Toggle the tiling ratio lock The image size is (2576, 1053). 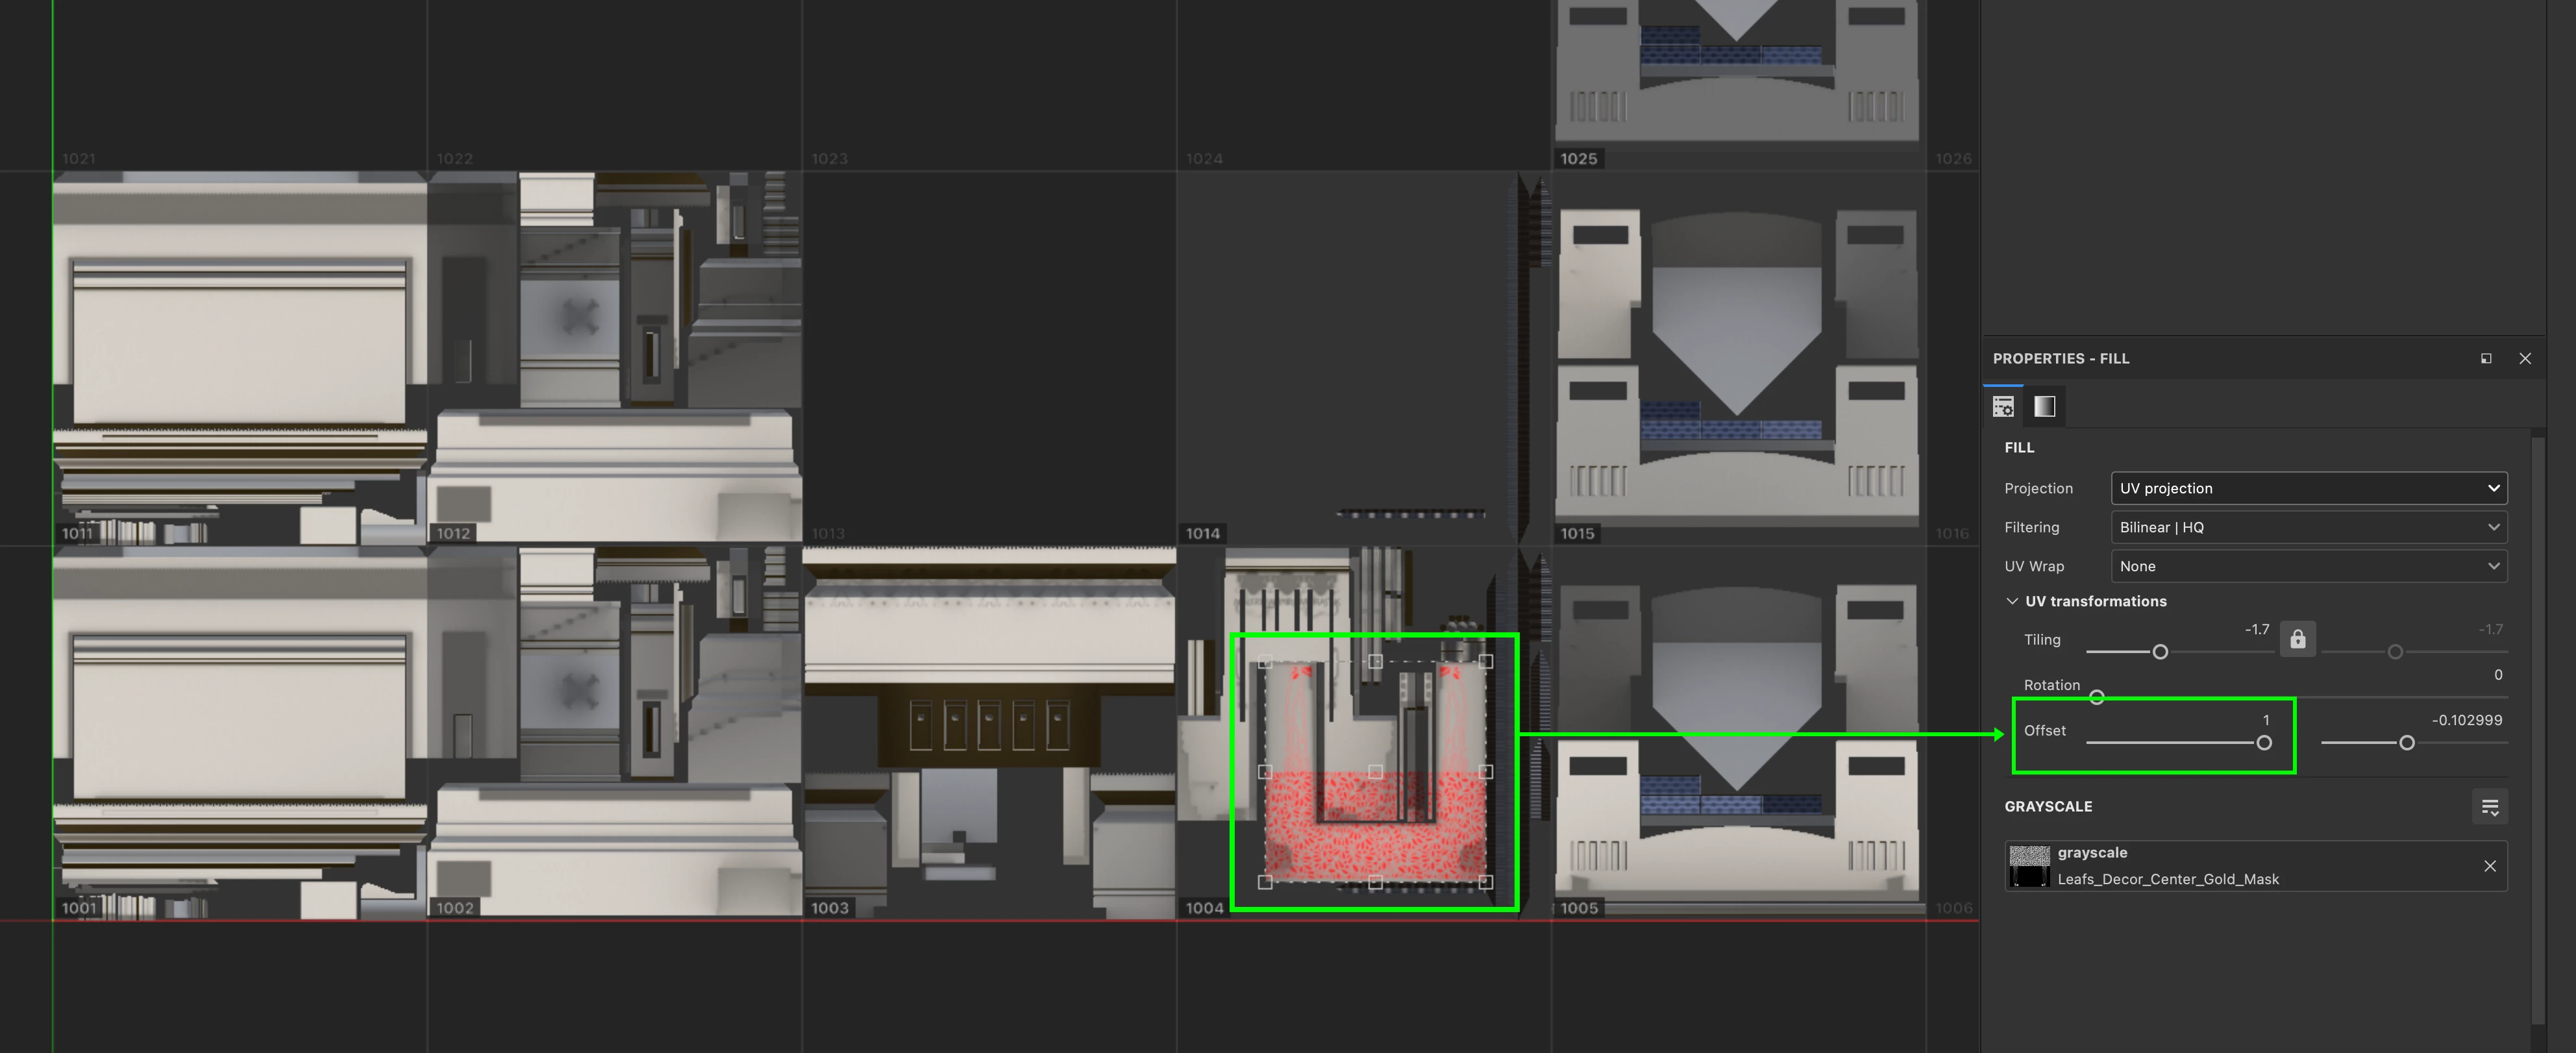tap(2297, 639)
